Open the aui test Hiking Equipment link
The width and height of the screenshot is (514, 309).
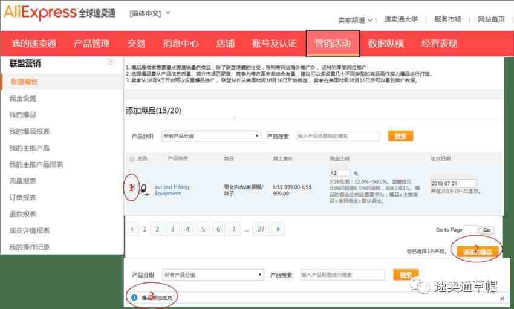coord(172,190)
